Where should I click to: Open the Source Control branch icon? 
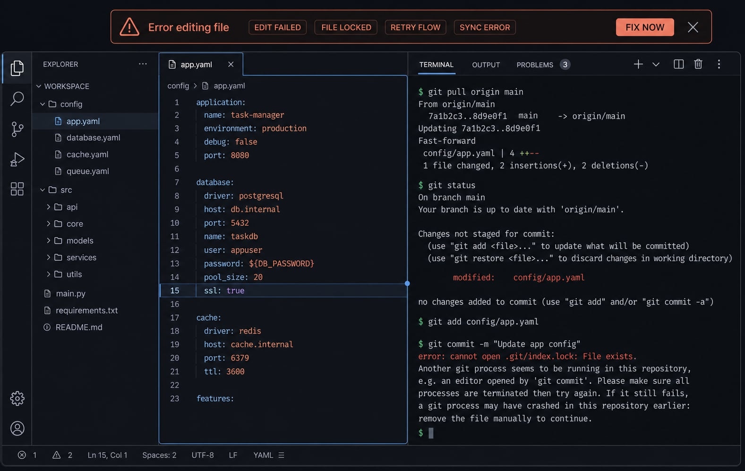(x=17, y=129)
